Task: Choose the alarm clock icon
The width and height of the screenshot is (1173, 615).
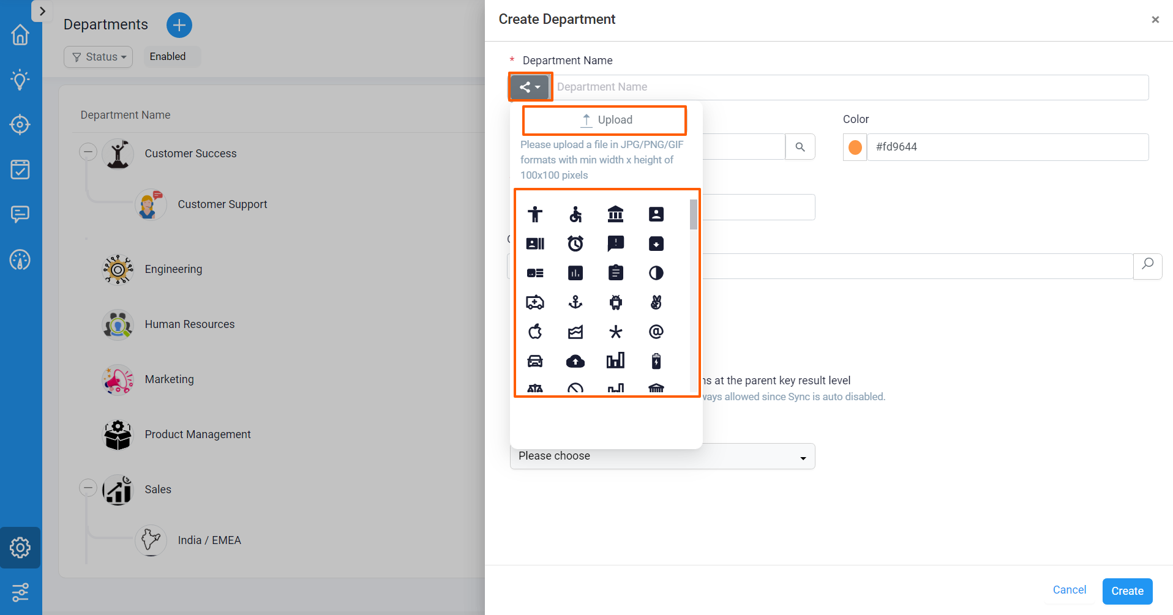Action: pos(575,244)
